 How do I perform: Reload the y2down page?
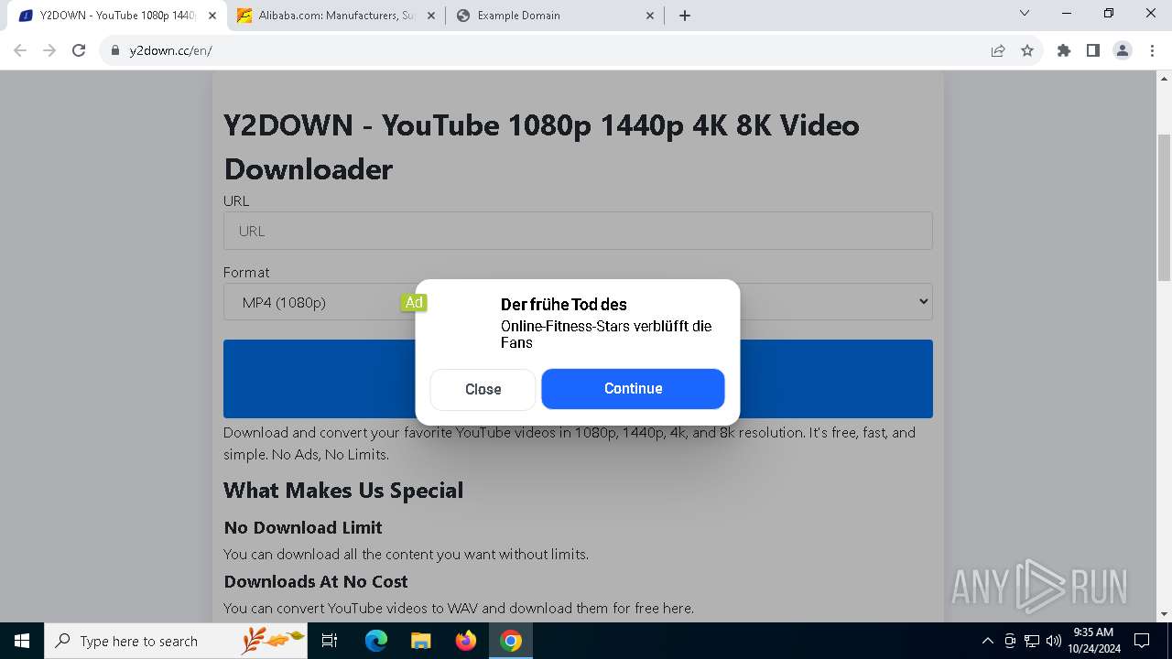pos(79,50)
